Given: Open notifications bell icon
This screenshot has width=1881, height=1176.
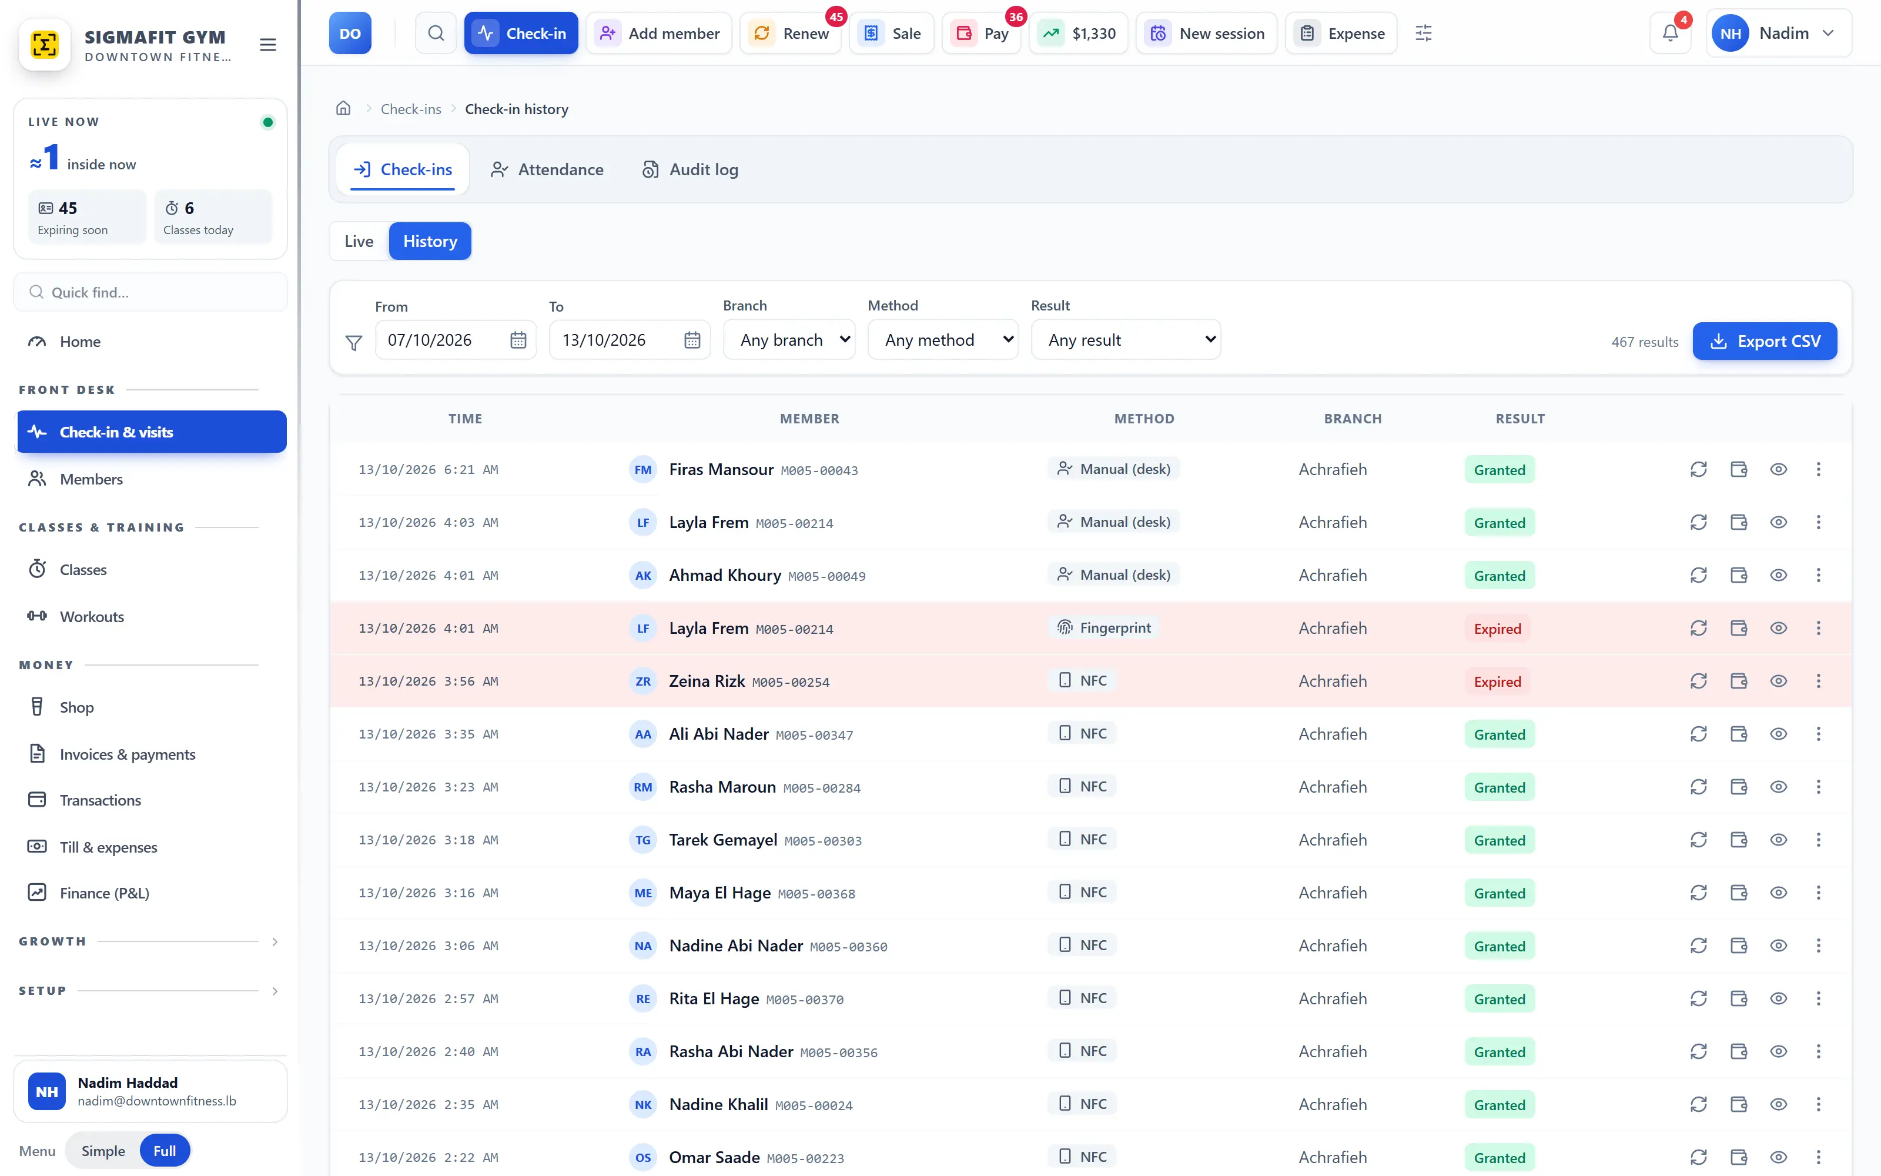Looking at the screenshot, I should (x=1669, y=34).
